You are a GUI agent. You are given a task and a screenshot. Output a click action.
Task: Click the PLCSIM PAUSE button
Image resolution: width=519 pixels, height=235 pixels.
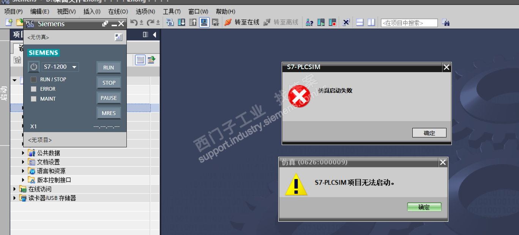(x=109, y=98)
